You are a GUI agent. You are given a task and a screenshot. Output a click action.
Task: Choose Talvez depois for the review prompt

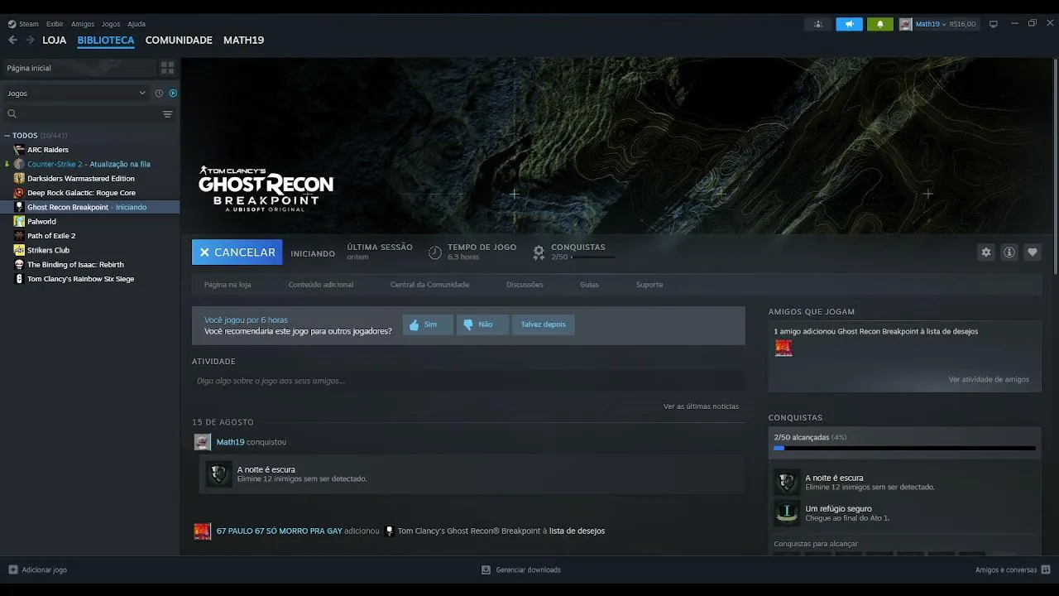544,324
